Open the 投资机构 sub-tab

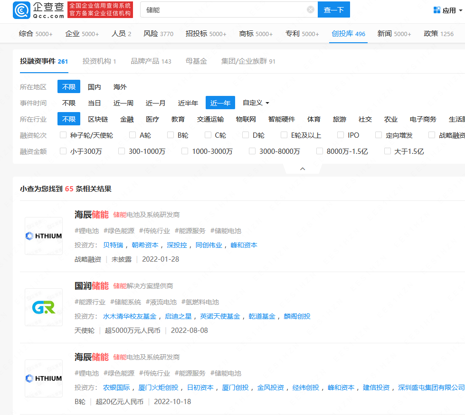(x=99, y=61)
